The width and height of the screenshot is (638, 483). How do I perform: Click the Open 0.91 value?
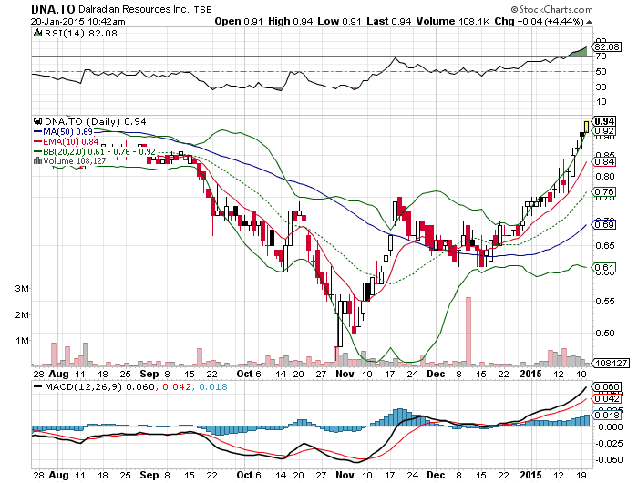(239, 22)
